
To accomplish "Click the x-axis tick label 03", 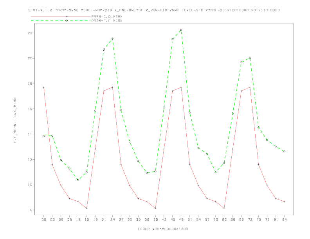I will pyautogui.click(x=52, y=219).
